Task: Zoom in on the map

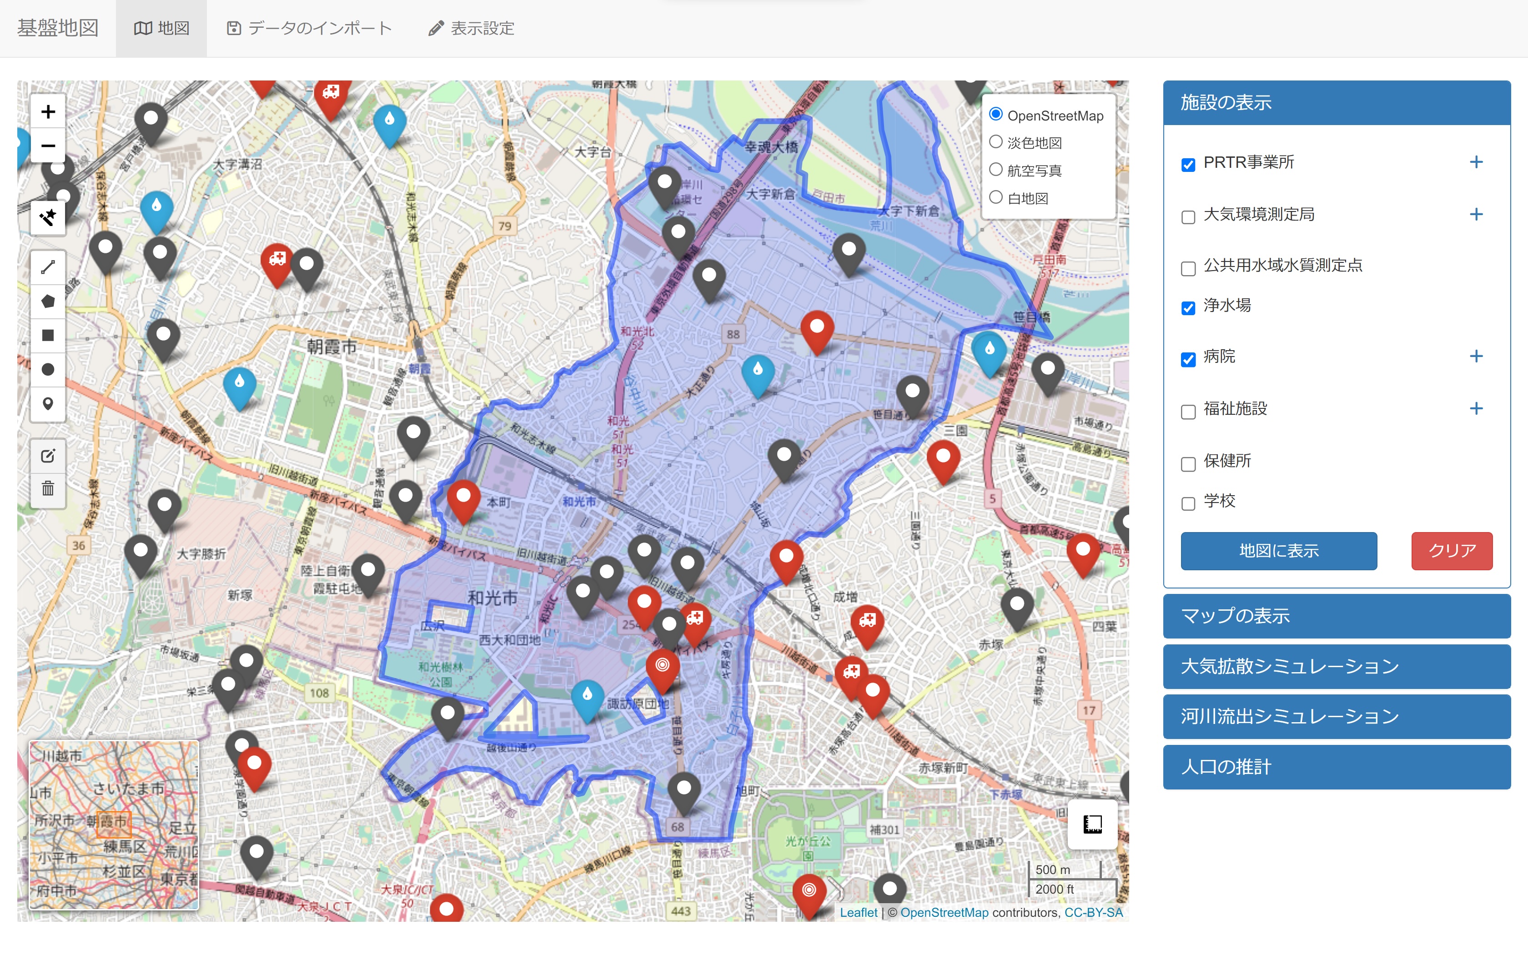Action: (x=48, y=112)
